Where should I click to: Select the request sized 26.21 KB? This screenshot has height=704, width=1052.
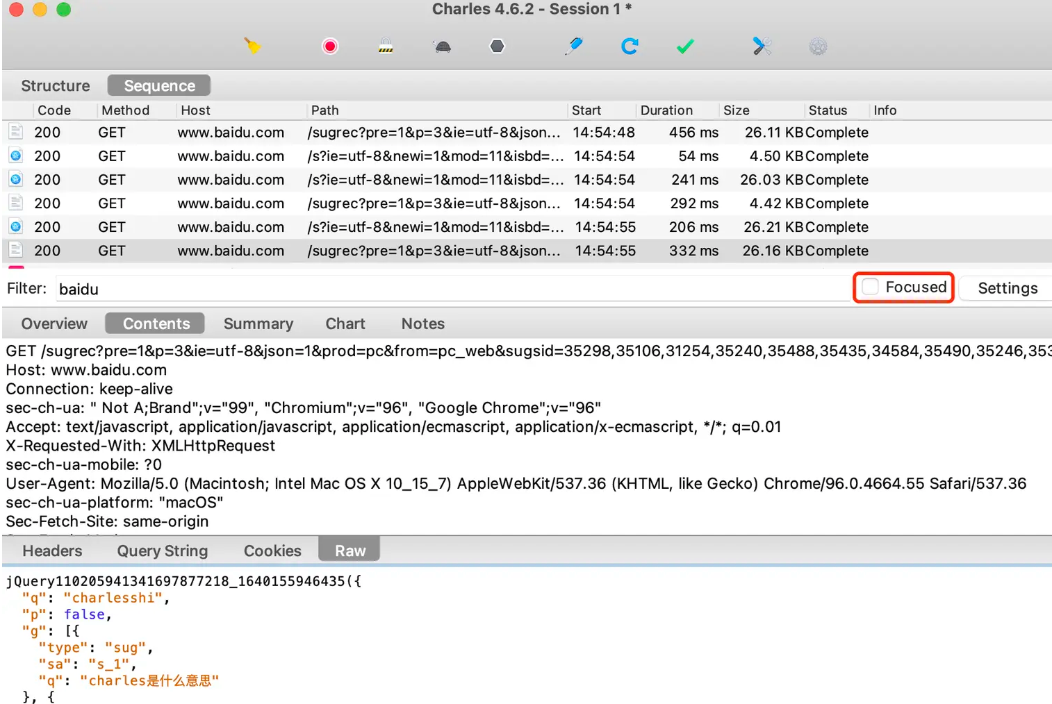527,226
